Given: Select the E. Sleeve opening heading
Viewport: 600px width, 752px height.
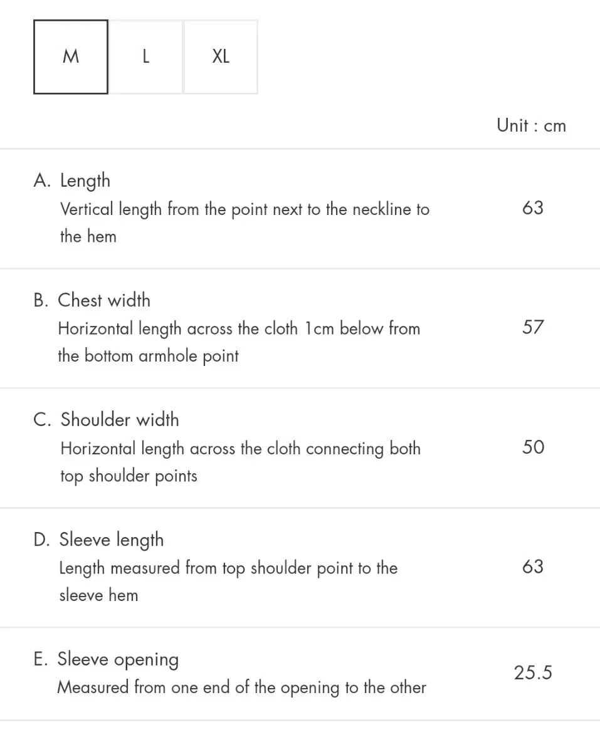Looking at the screenshot, I should (x=106, y=659).
